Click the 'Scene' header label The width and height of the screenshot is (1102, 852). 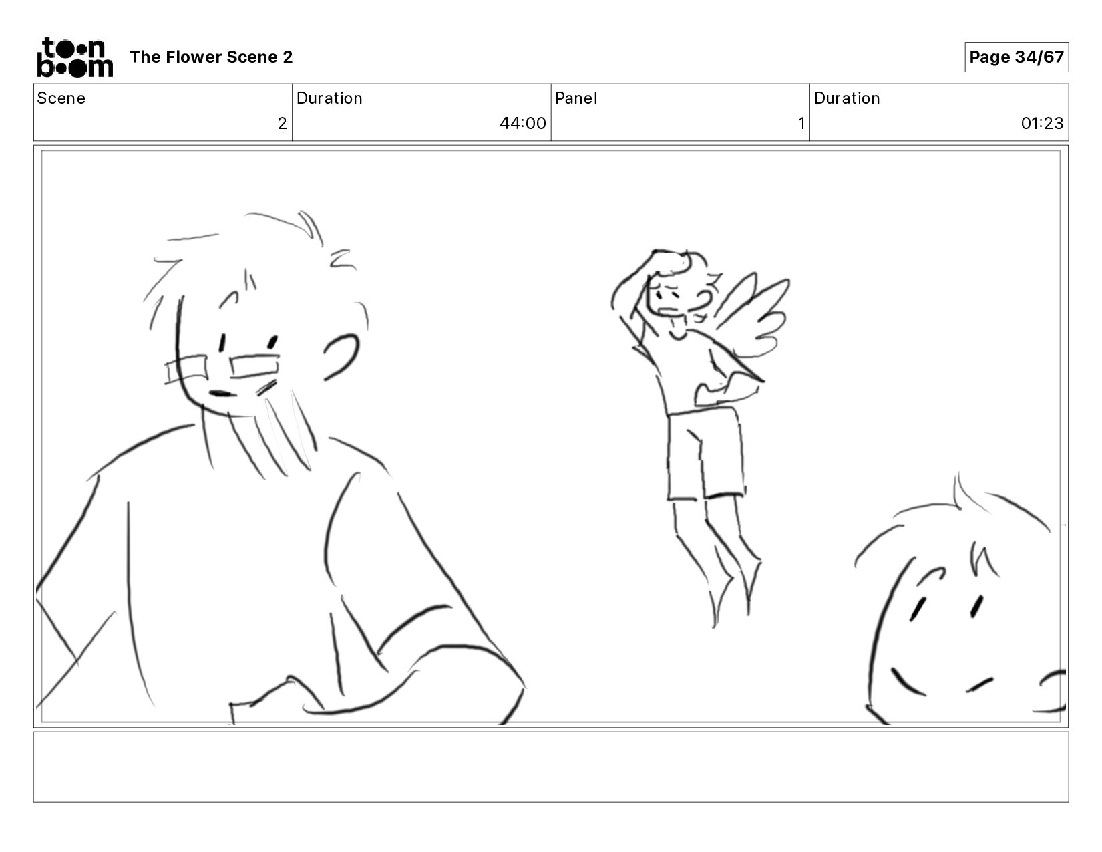click(61, 98)
